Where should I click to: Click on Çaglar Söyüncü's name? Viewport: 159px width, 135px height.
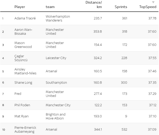coord(21,58)
